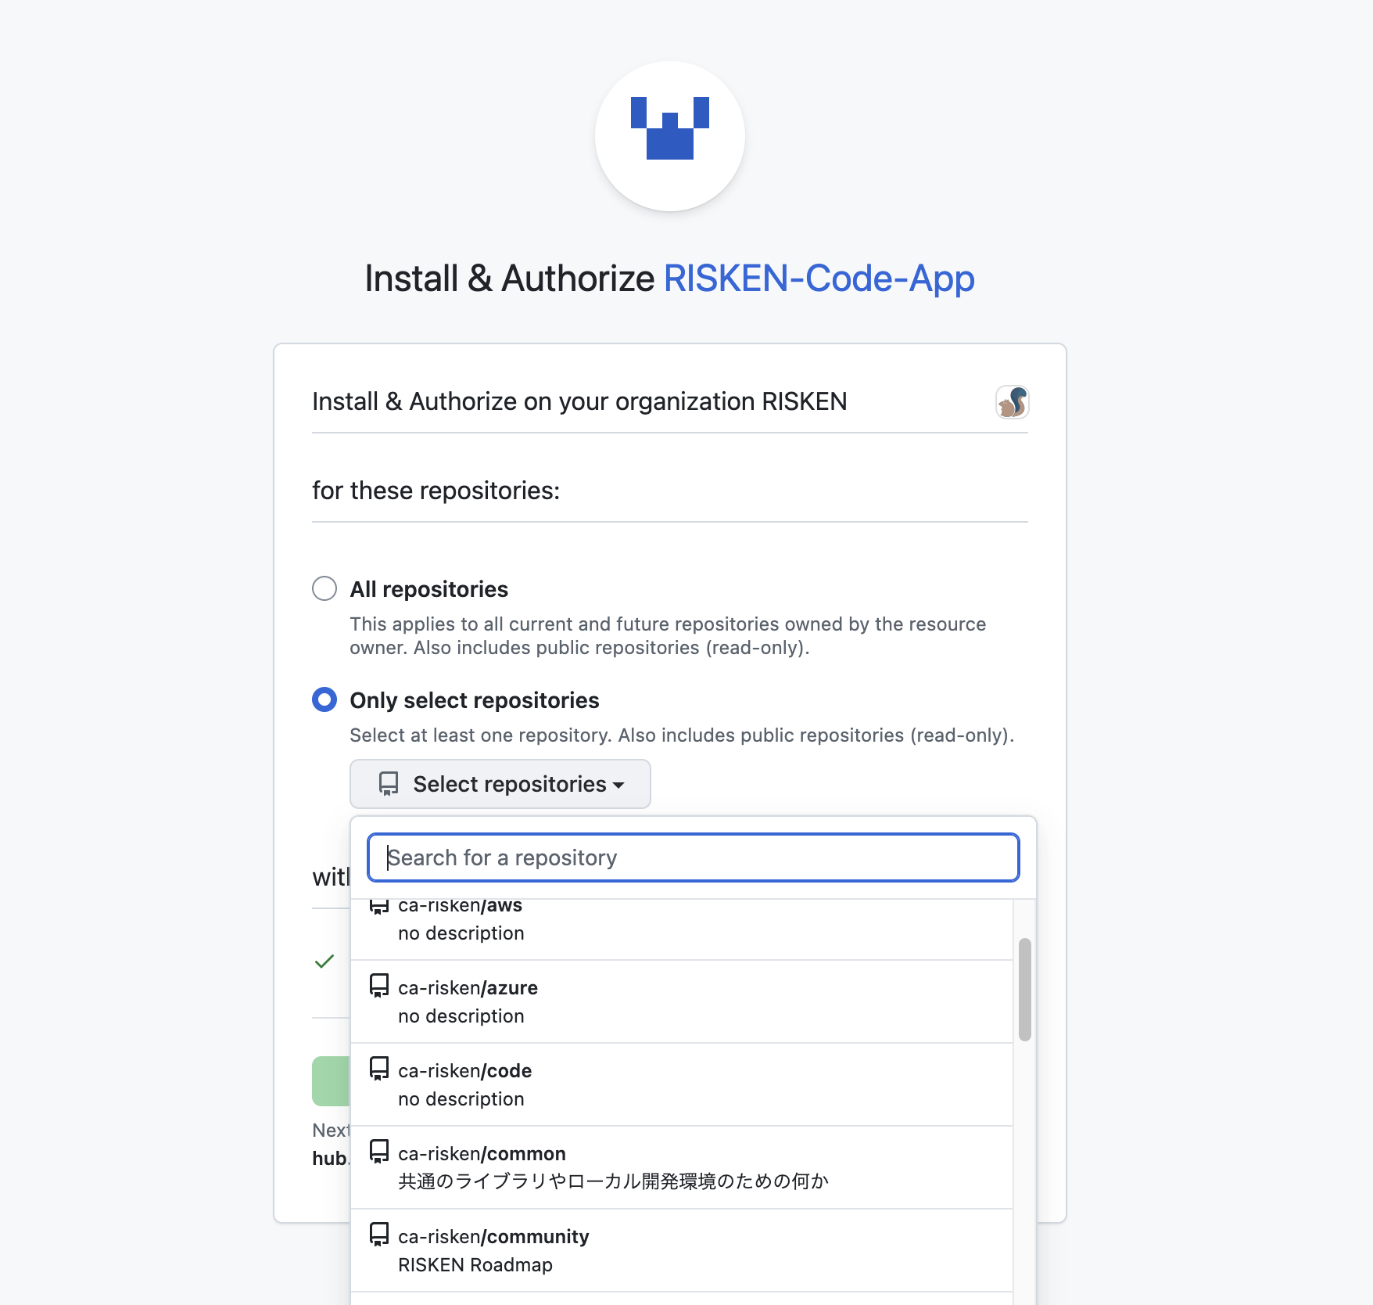This screenshot has width=1373, height=1305.
Task: Click 'no description' under ca-risken/azure
Action: click(x=461, y=1016)
